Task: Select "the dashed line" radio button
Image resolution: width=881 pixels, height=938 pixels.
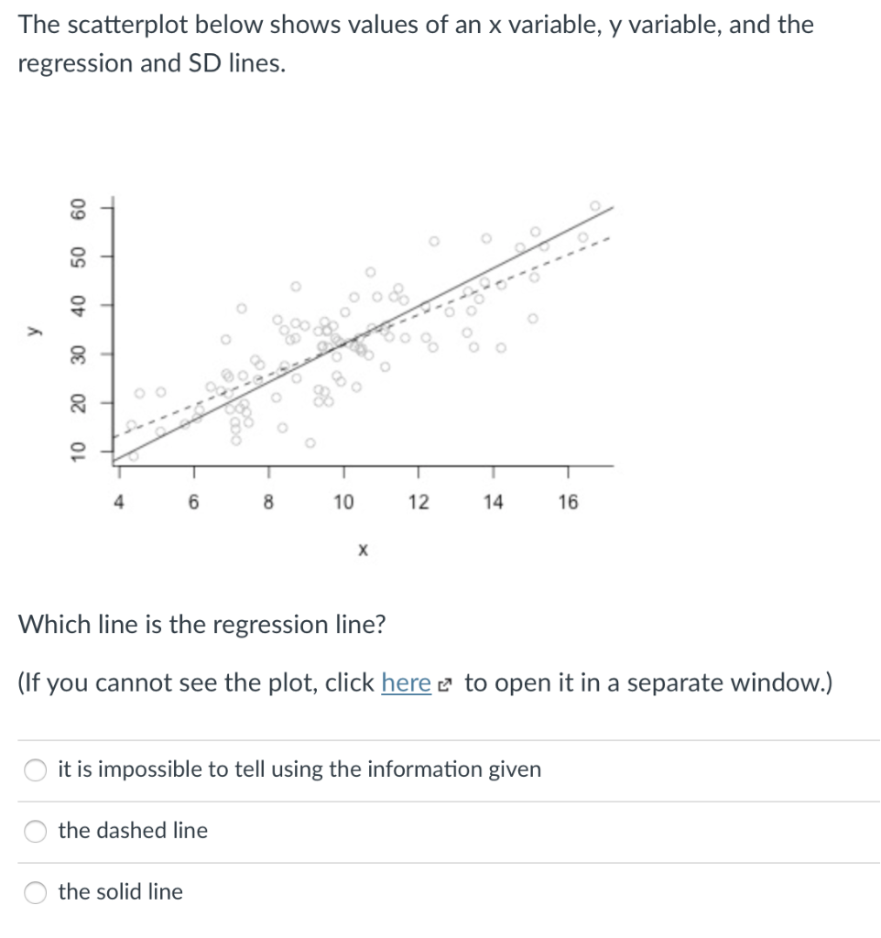Action: tap(35, 831)
